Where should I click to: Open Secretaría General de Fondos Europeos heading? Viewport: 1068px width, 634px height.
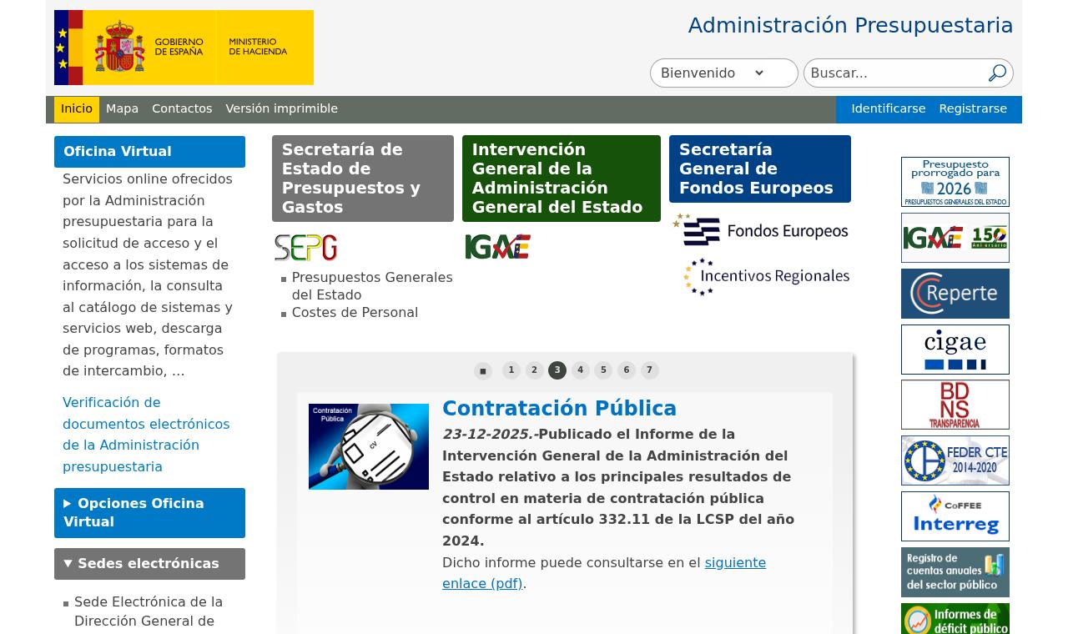click(x=760, y=169)
